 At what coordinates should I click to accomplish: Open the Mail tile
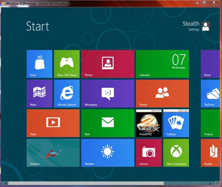coord(108,123)
